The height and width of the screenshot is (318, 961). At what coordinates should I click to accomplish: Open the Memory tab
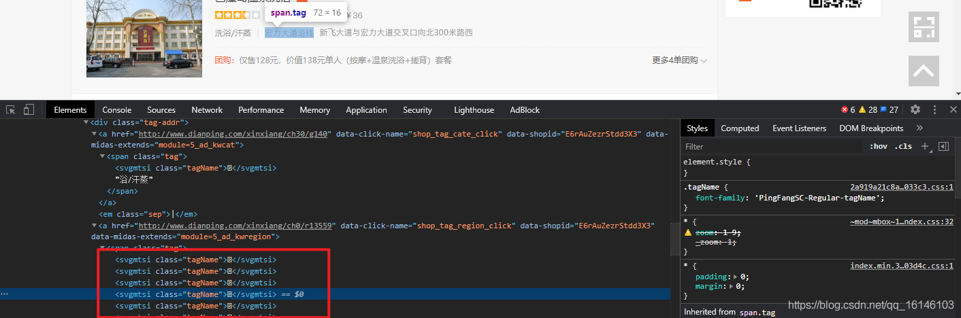point(314,109)
